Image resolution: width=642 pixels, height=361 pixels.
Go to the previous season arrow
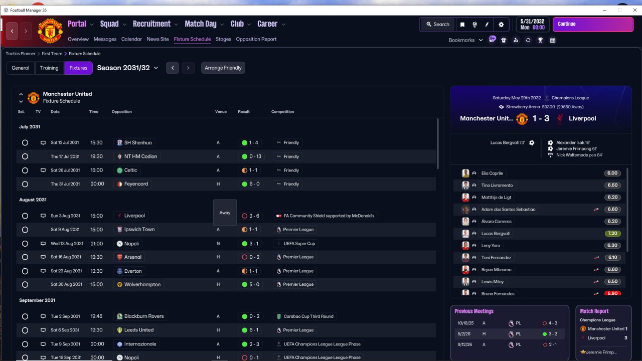pyautogui.click(x=173, y=68)
